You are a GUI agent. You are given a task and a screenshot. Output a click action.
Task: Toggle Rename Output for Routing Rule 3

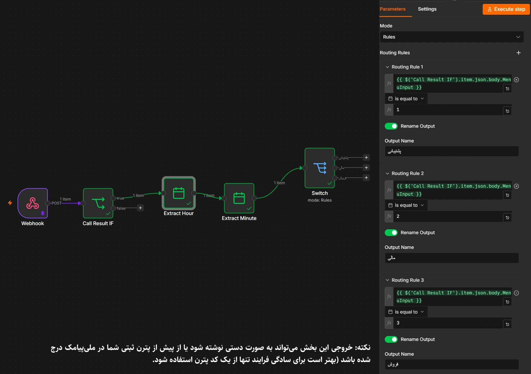click(x=391, y=339)
